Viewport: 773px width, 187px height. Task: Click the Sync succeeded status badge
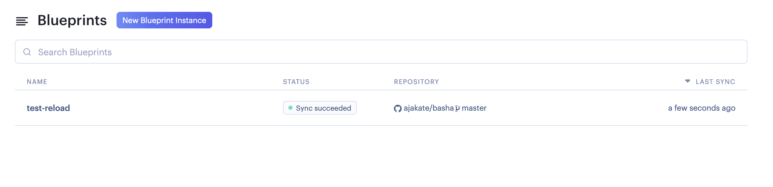tap(320, 108)
